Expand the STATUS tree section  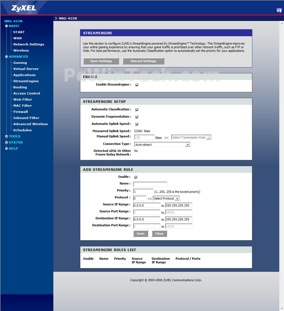coord(6,143)
